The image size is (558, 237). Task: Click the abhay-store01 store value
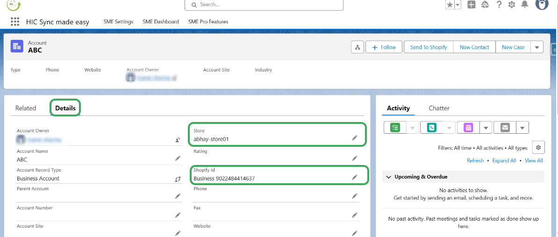pos(211,139)
